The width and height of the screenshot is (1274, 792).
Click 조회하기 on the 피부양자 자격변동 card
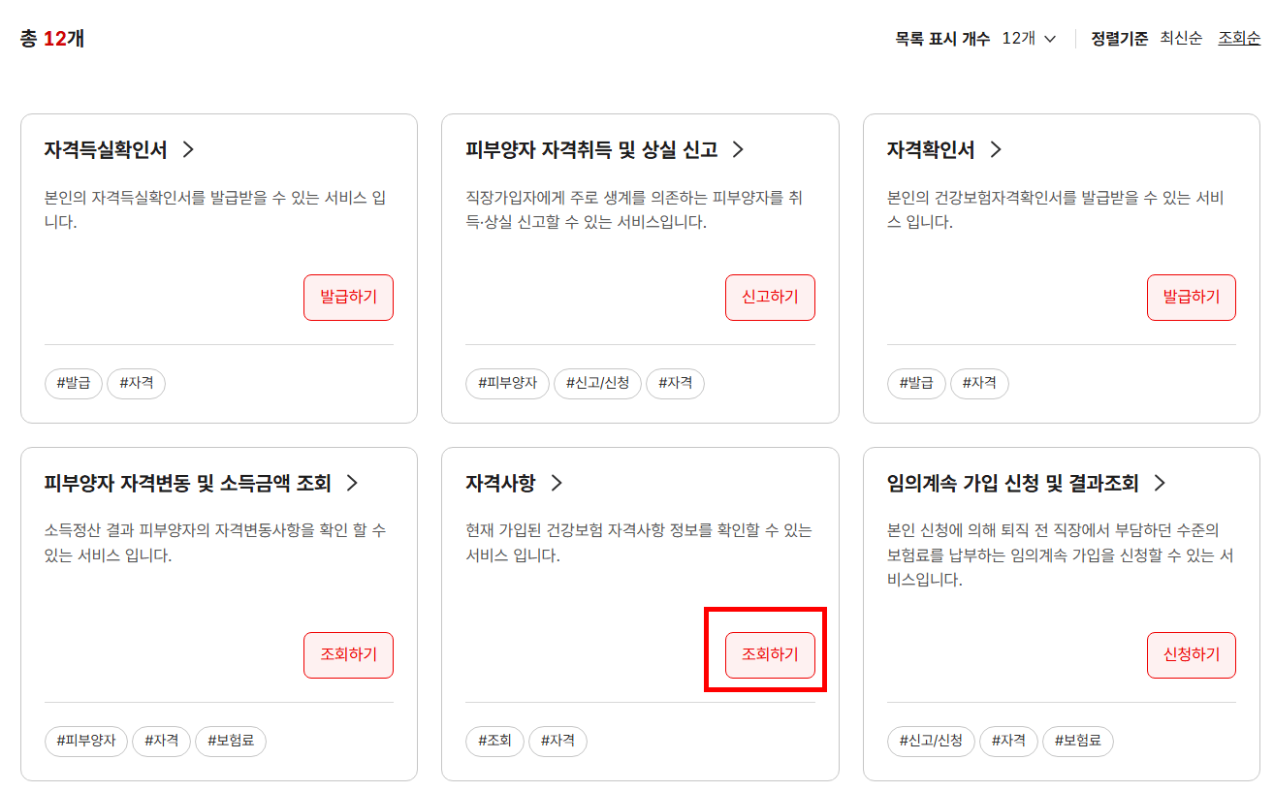[x=348, y=654]
